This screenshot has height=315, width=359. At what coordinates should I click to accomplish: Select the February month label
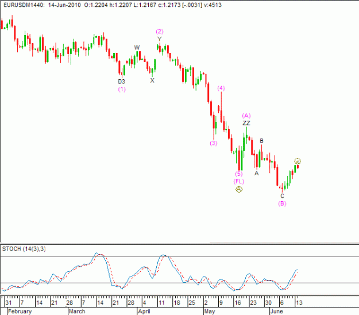point(20,312)
